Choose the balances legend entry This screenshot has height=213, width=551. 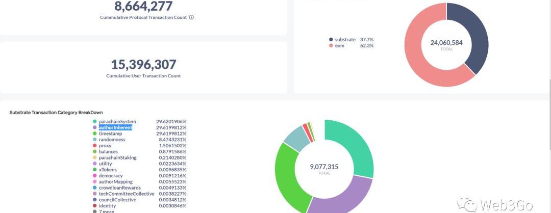(109, 151)
